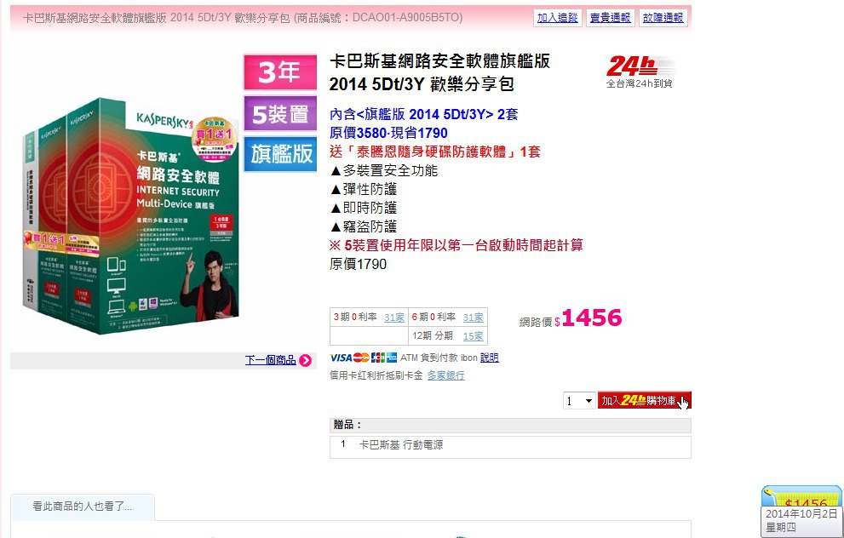Click the Kaspersky product box image
This screenshot has height=538, width=844.
tap(132, 215)
